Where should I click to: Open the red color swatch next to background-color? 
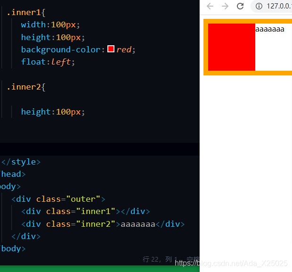point(111,49)
